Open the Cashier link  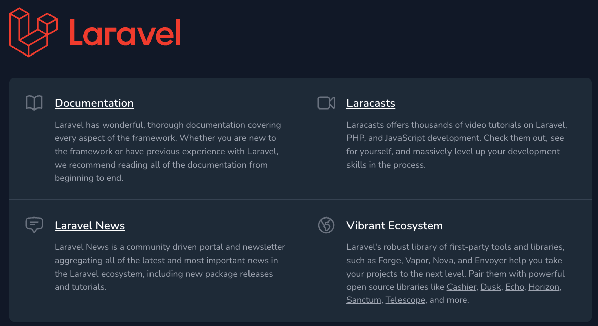click(x=461, y=287)
